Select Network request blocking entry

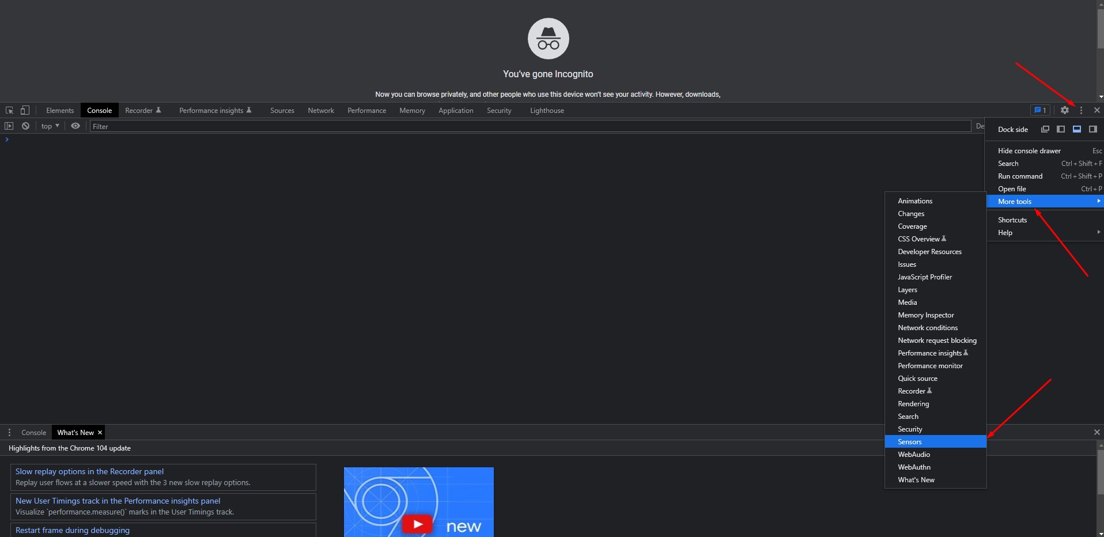click(x=936, y=340)
